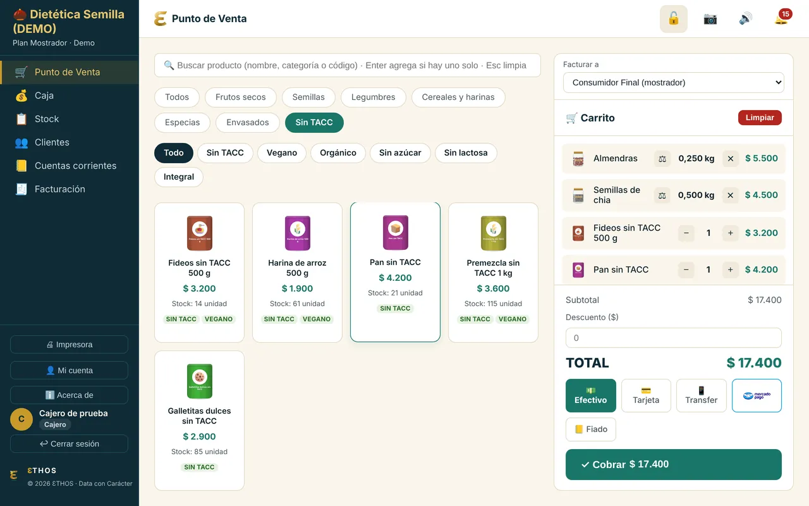The image size is (809, 506).
Task: Click the Stock: 85 unidad text
Action: (199, 452)
